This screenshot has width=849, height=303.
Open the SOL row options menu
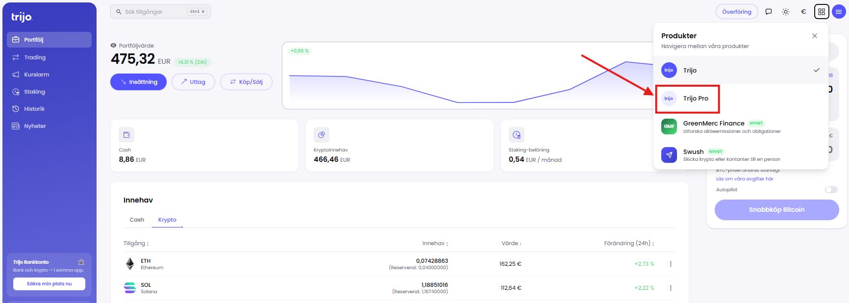[671, 288]
